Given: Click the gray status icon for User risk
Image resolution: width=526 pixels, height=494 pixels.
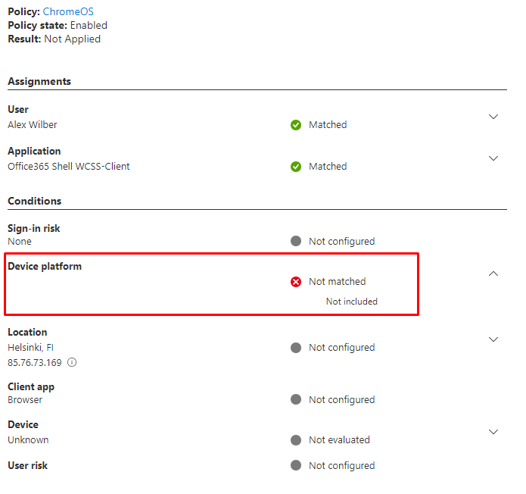Looking at the screenshot, I should 296,466.
